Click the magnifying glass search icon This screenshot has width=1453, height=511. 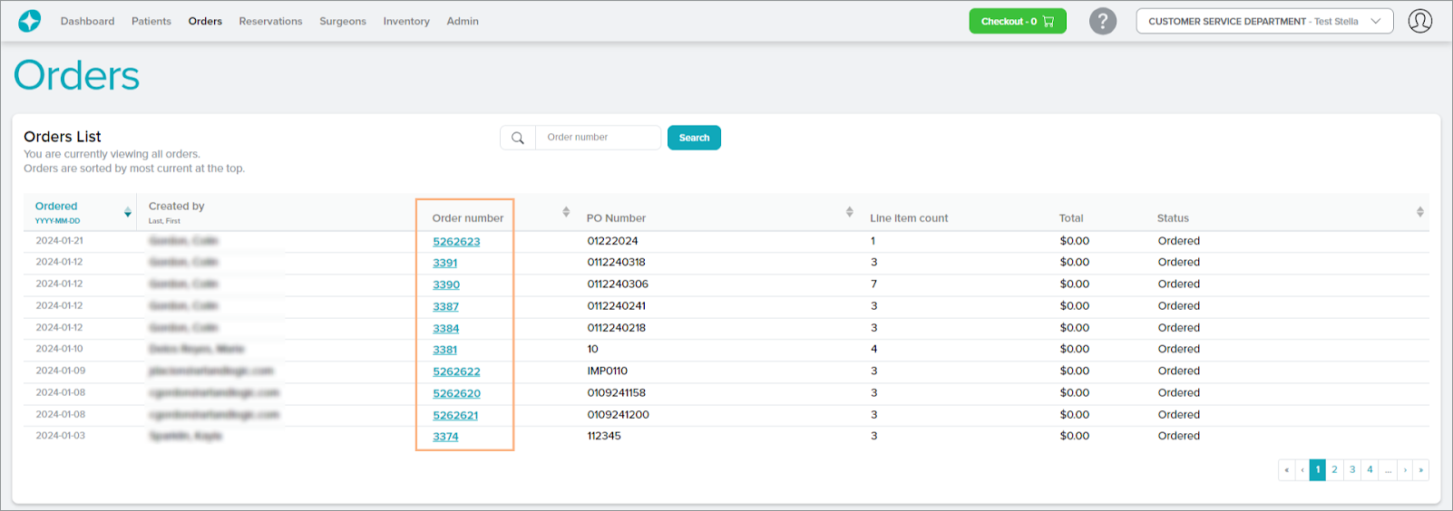point(518,138)
